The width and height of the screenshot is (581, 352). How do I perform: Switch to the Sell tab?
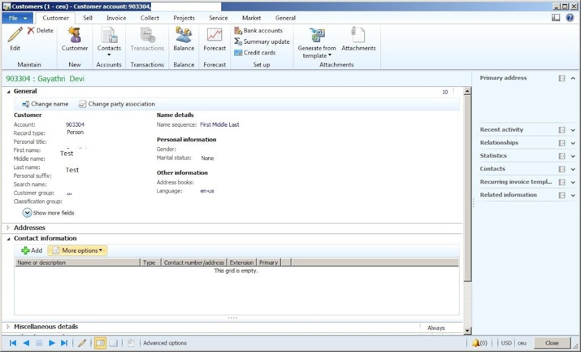[88, 18]
